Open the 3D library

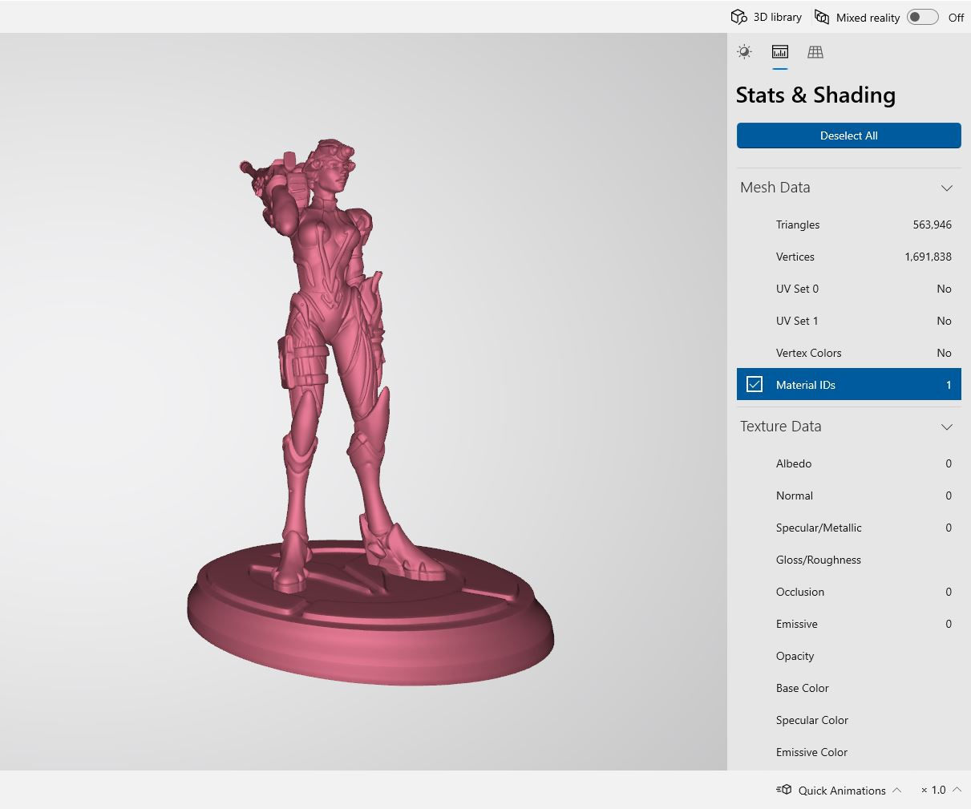[766, 17]
